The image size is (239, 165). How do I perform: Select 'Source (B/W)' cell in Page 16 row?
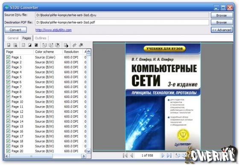[44, 131]
